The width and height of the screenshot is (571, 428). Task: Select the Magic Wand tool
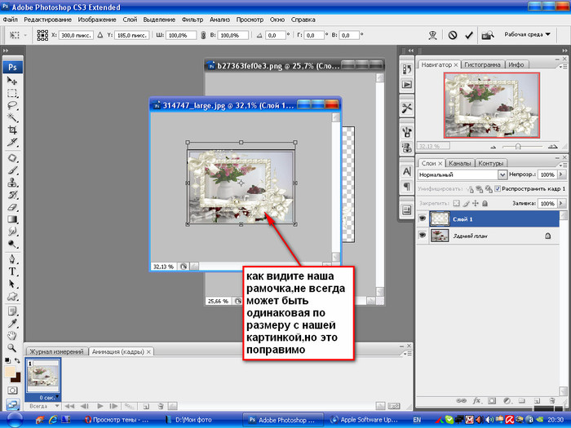(12, 117)
